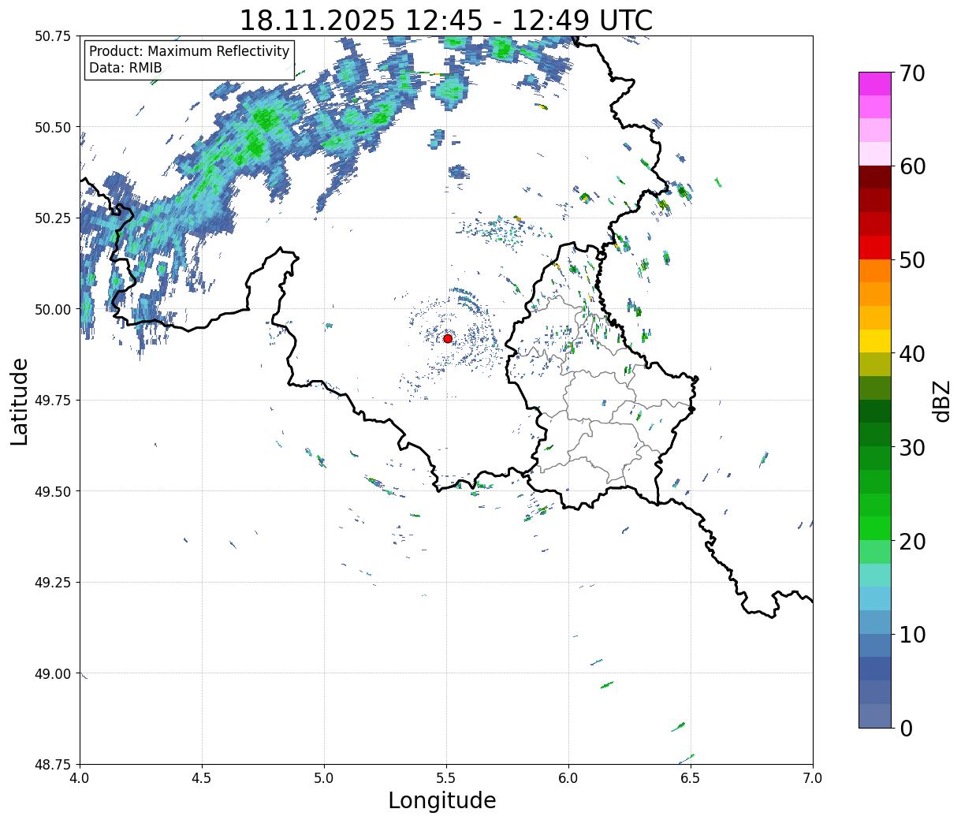Click the latitude tick label 50.75
961x820 pixels.
pos(53,36)
